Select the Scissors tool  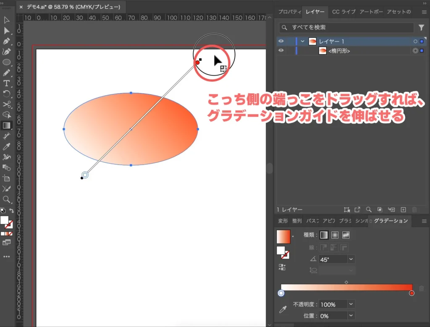[x=6, y=104]
